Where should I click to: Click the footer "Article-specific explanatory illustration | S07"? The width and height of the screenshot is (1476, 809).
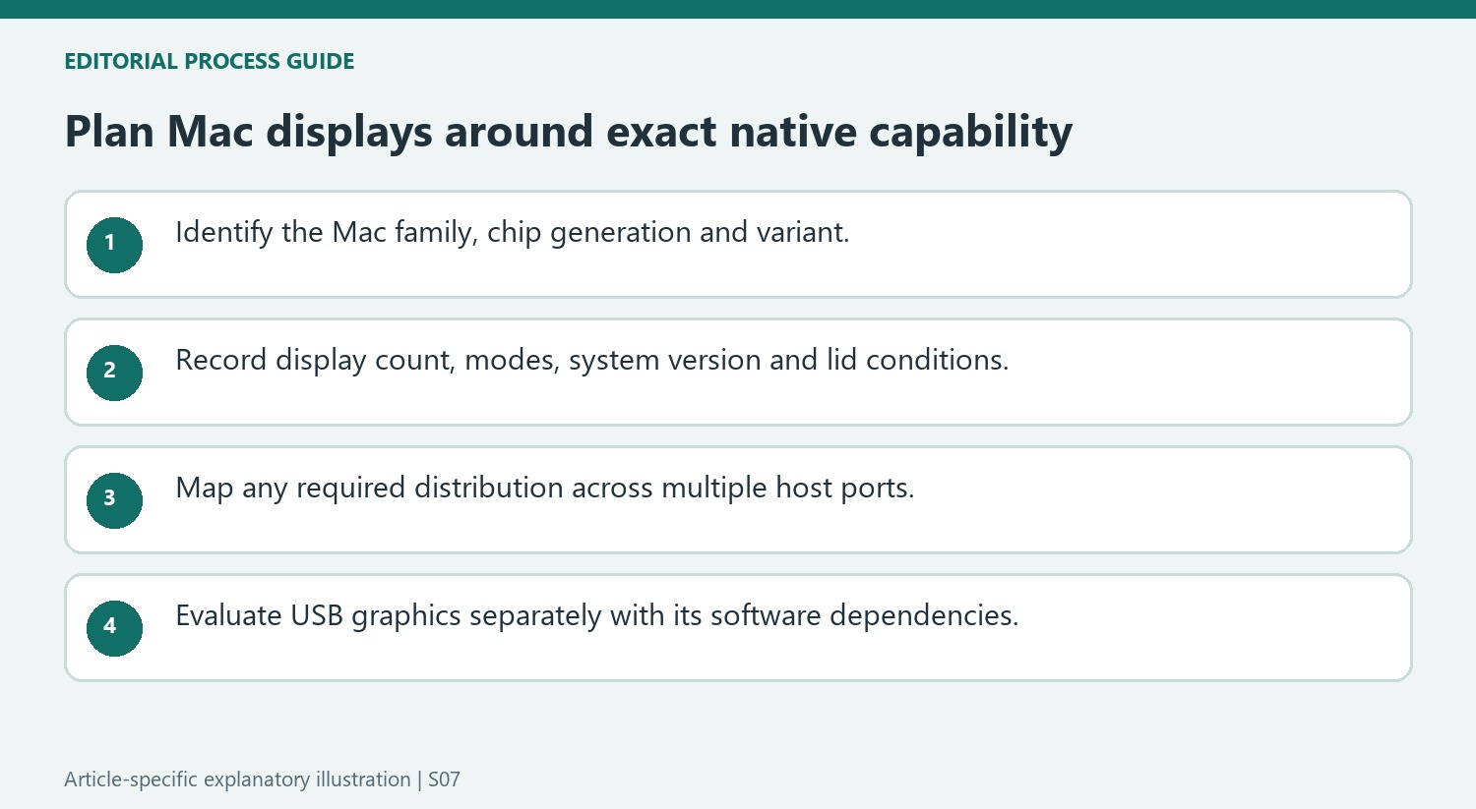pos(263,780)
